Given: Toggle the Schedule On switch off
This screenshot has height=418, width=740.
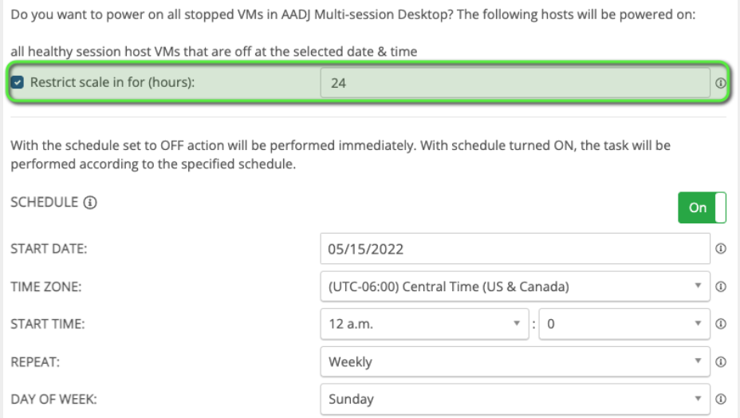Looking at the screenshot, I should point(702,207).
